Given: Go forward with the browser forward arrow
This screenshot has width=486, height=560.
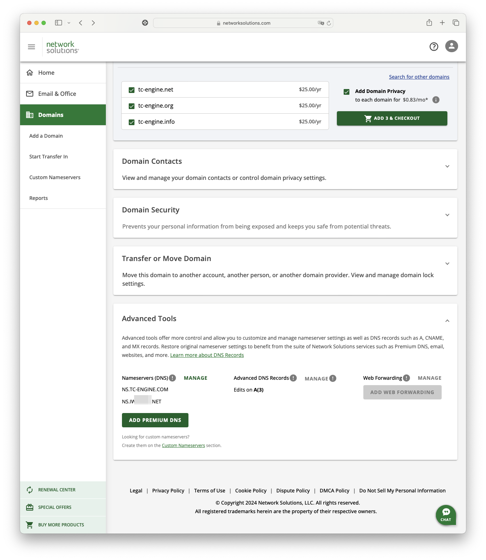Looking at the screenshot, I should (x=93, y=23).
